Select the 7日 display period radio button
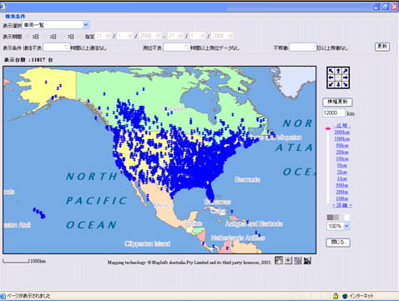The image size is (399, 301). [63, 37]
